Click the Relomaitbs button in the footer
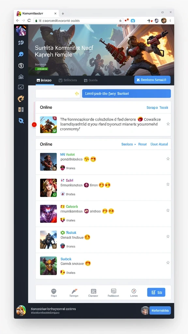This screenshot has height=334, width=188. coord(160,311)
